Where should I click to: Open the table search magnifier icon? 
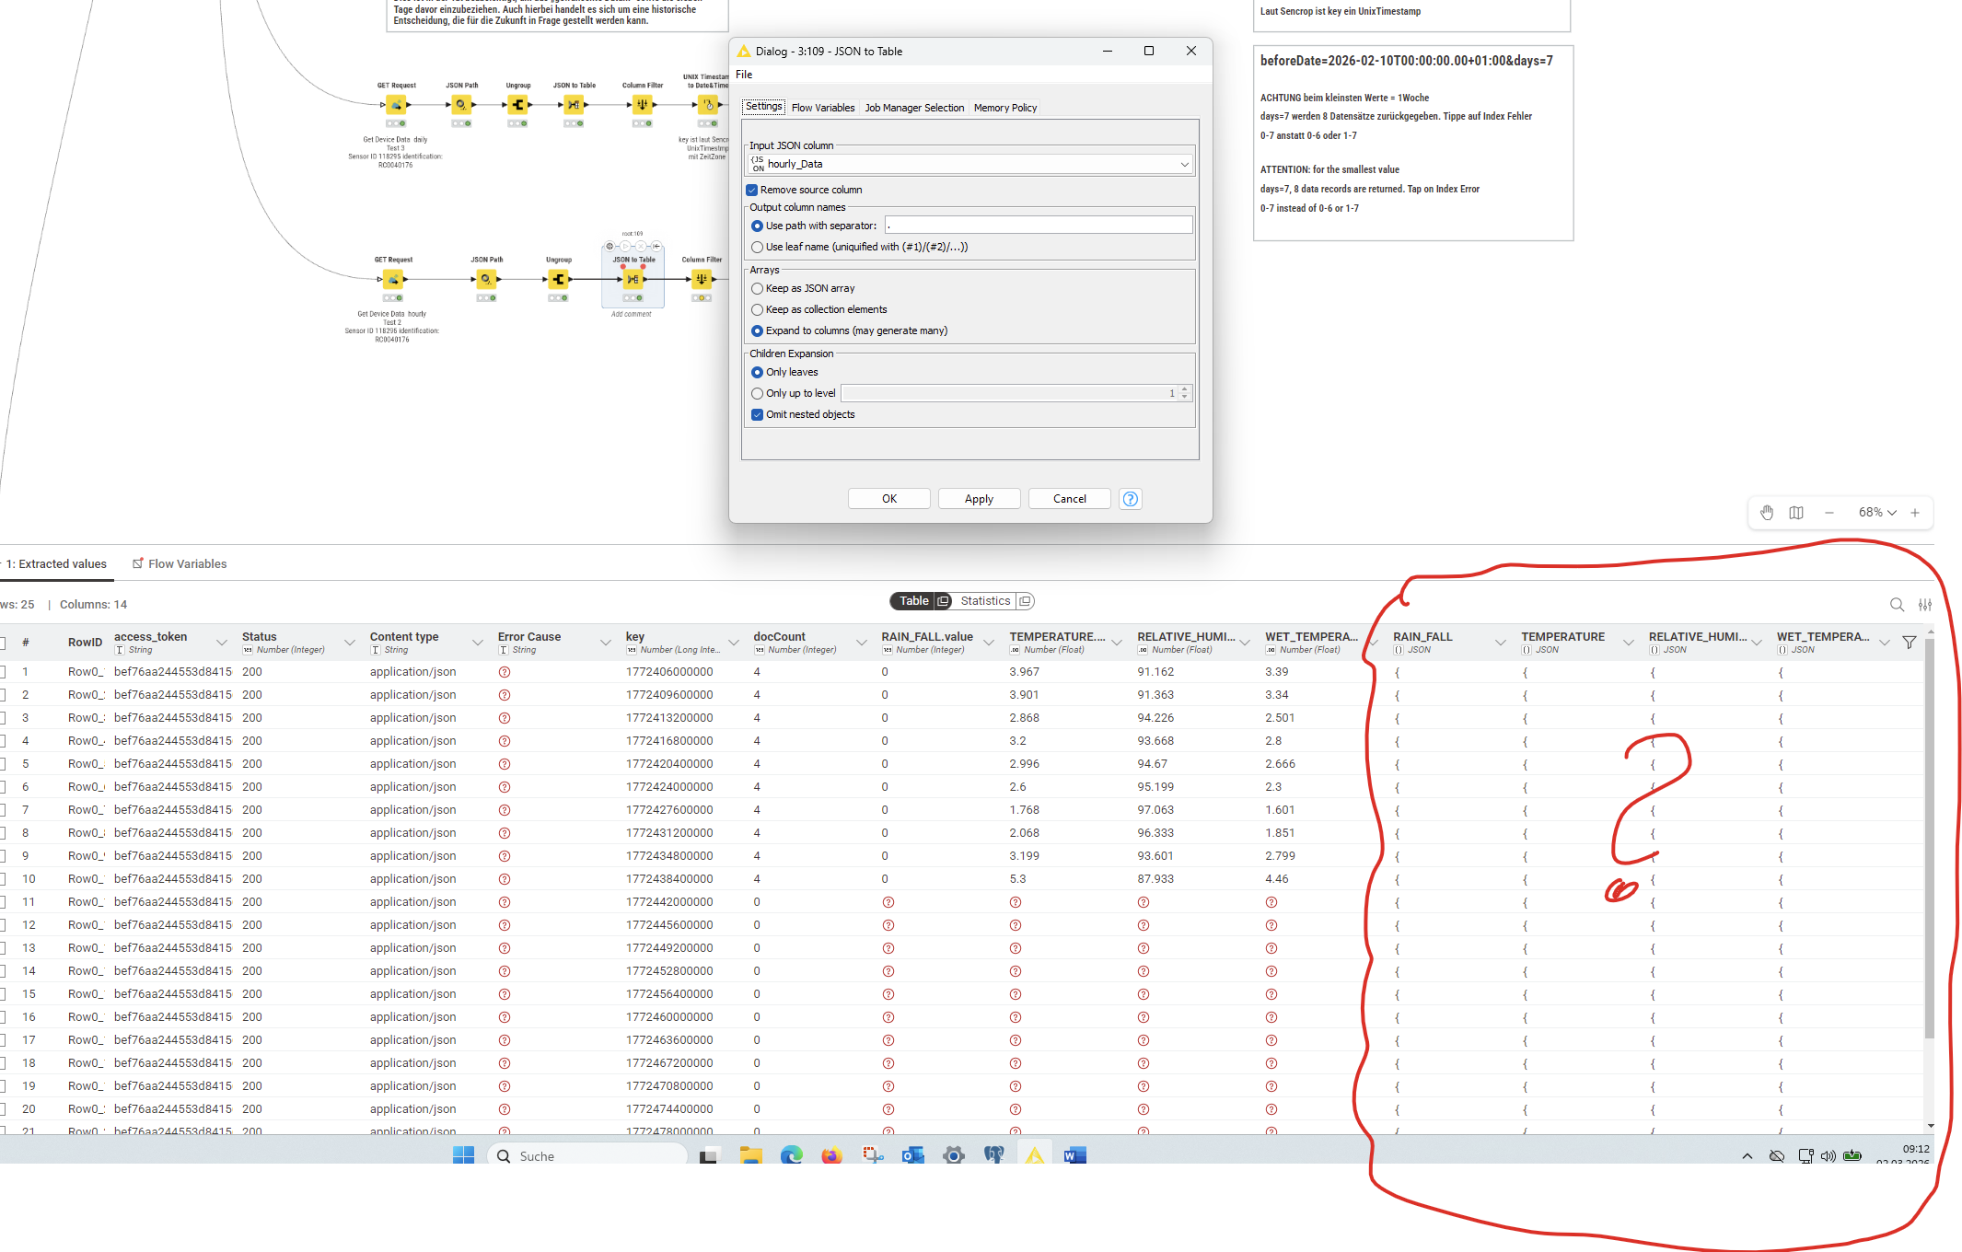[x=1897, y=605]
